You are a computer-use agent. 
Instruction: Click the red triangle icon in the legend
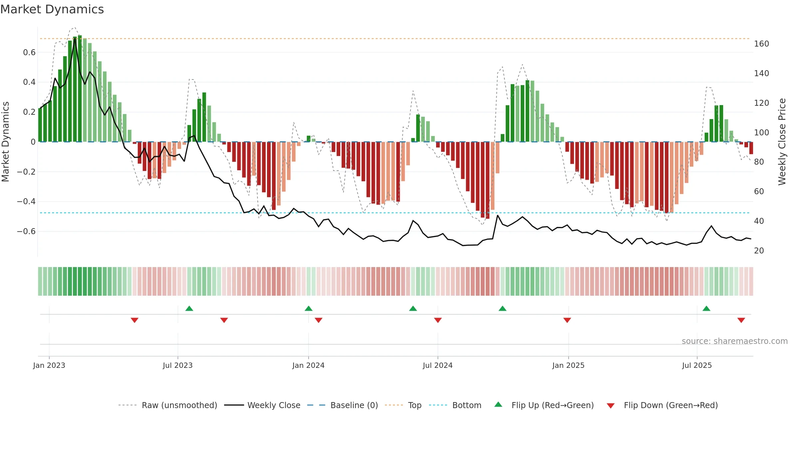click(611, 406)
